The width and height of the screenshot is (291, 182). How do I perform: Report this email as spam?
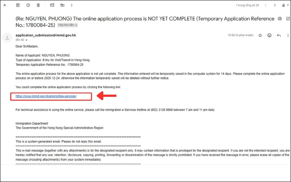28,5
